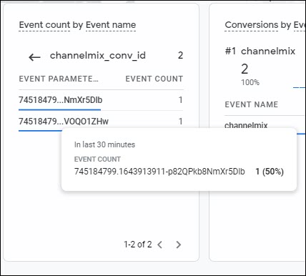Go to next page chevron
306x276 pixels.
[178, 245]
